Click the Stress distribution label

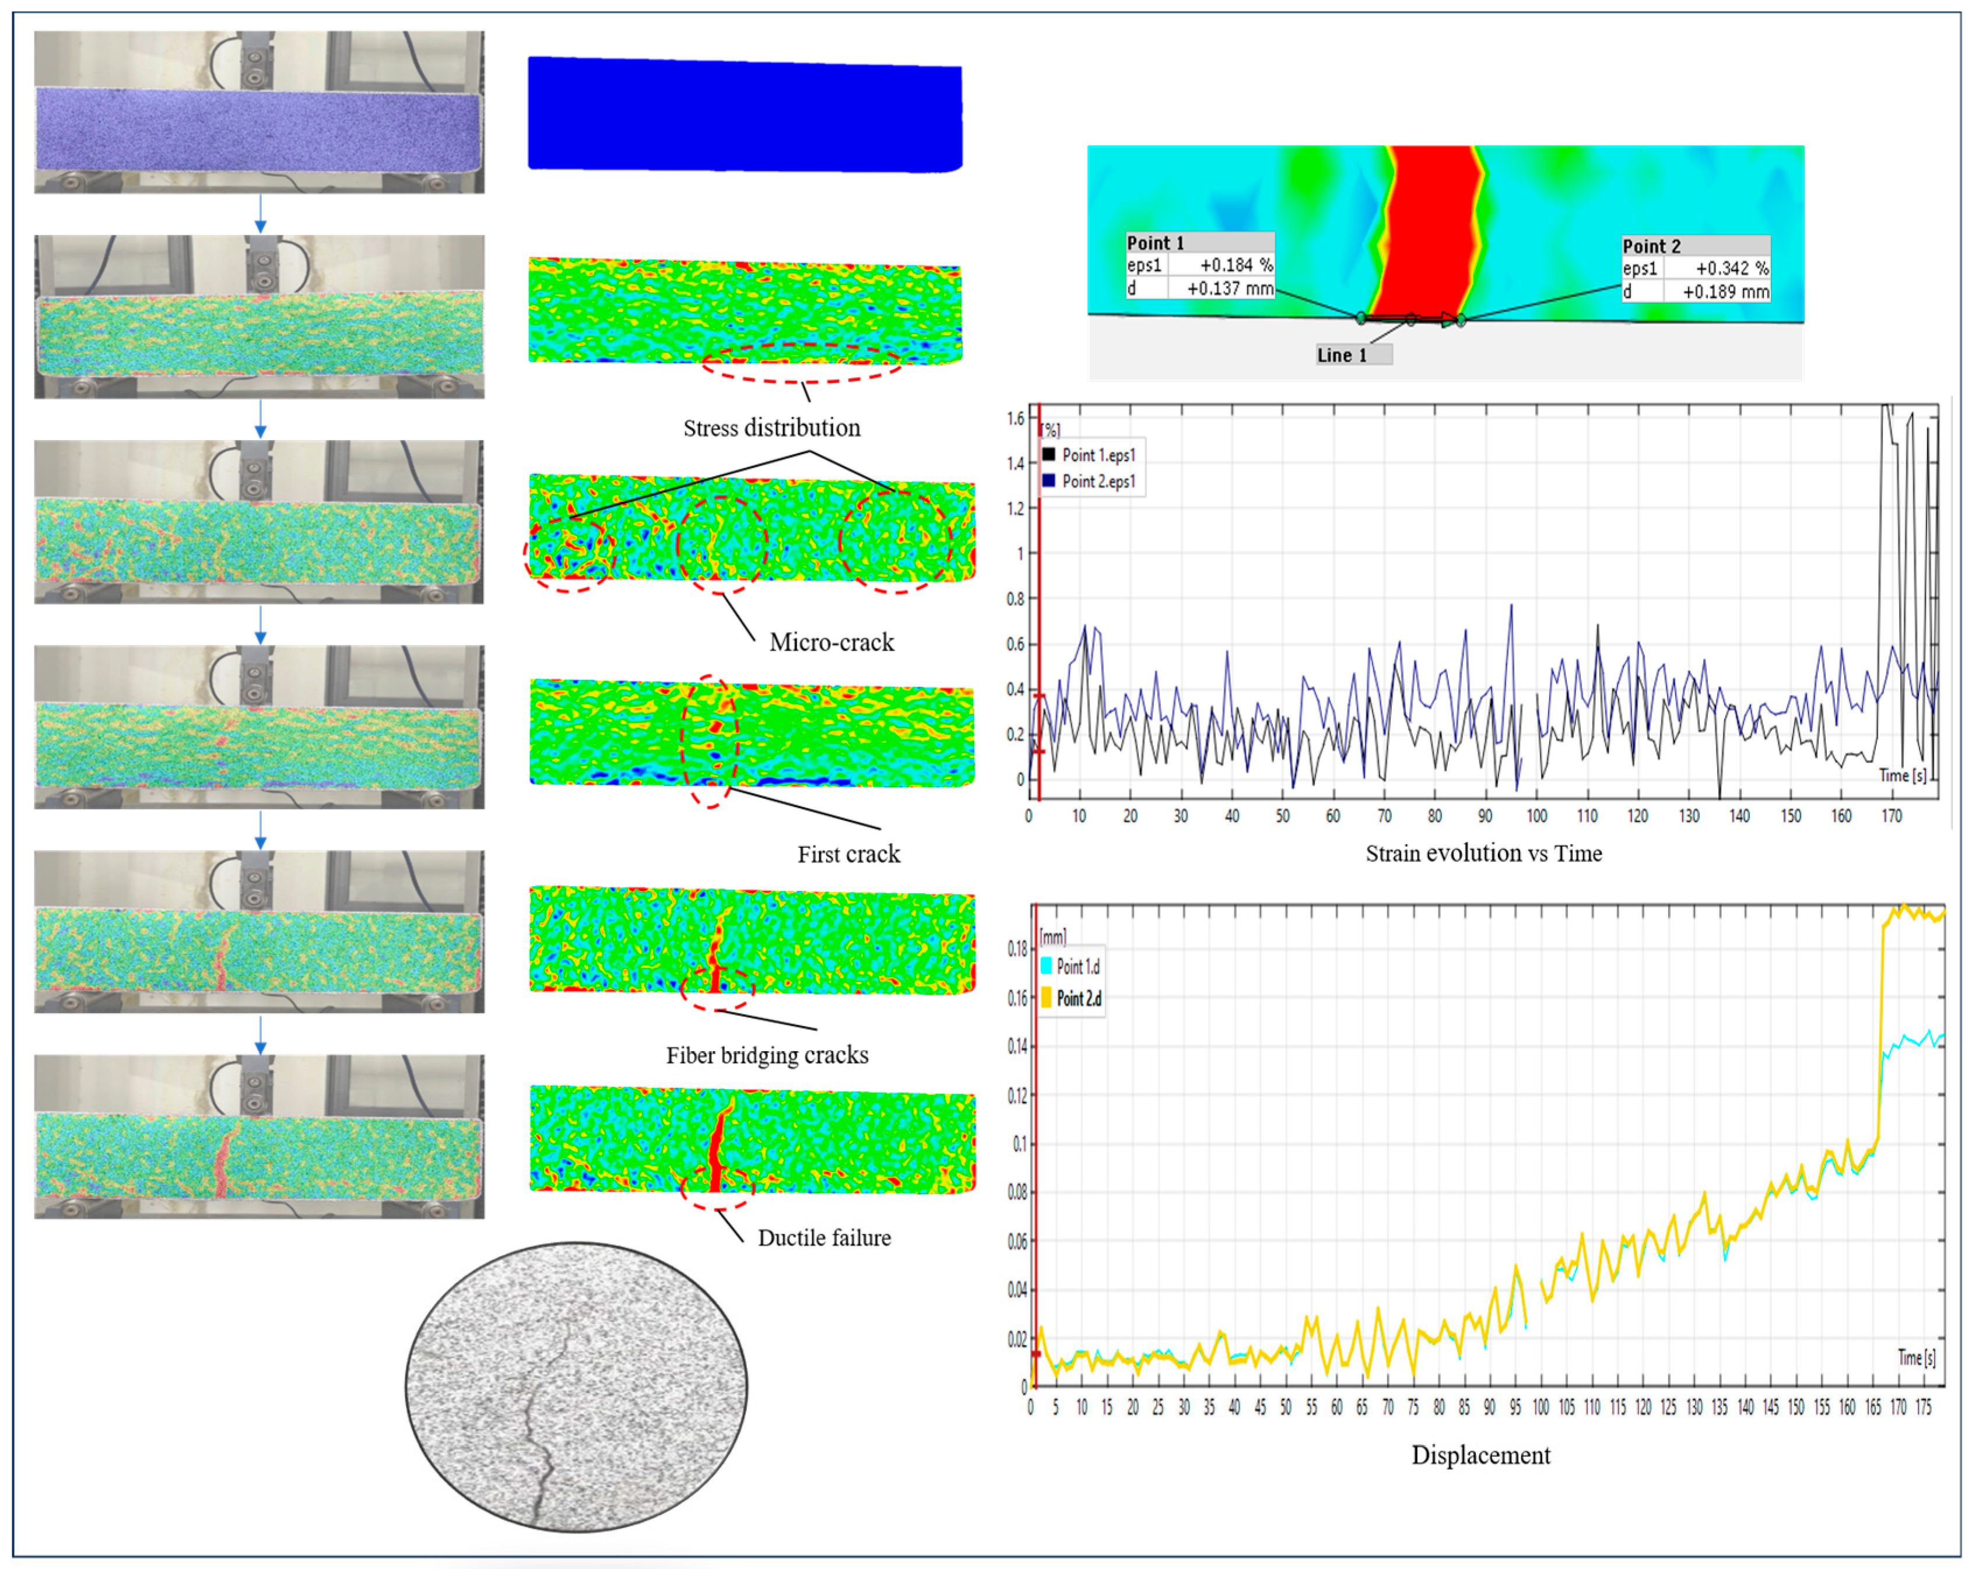[x=771, y=428]
